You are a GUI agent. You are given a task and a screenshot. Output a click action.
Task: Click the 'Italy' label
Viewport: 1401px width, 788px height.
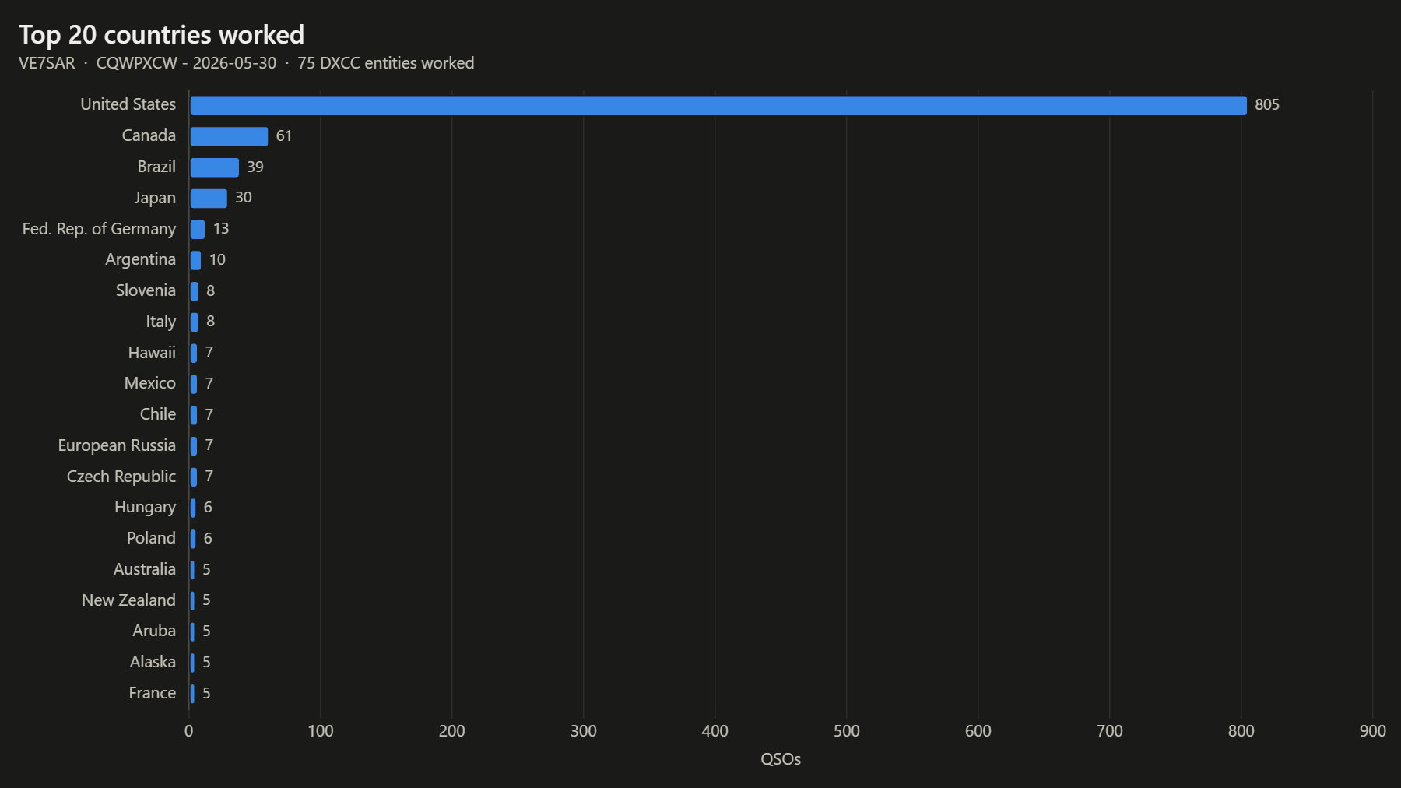pos(161,322)
